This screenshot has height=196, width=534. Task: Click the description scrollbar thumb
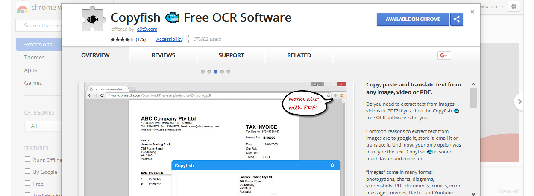point(473,98)
